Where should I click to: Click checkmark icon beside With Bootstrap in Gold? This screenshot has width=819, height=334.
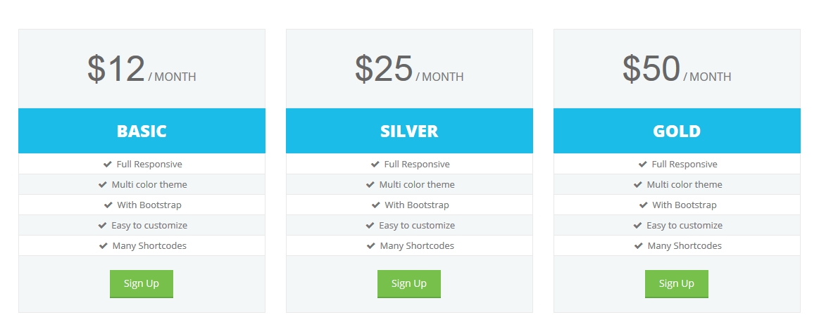[x=644, y=205]
